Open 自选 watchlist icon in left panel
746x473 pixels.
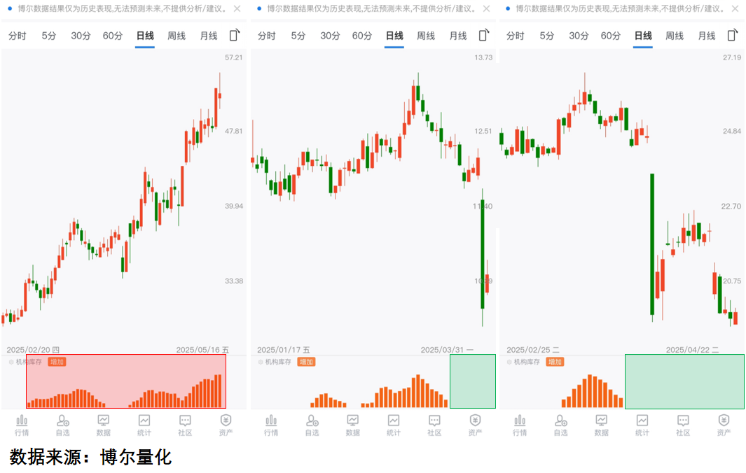63,424
